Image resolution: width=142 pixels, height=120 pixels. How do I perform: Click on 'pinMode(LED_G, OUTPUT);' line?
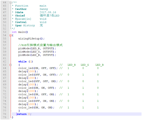[x=37, y=52]
